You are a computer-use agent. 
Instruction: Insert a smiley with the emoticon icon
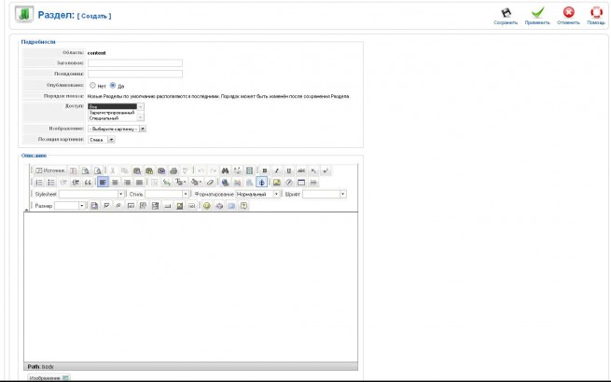206,206
